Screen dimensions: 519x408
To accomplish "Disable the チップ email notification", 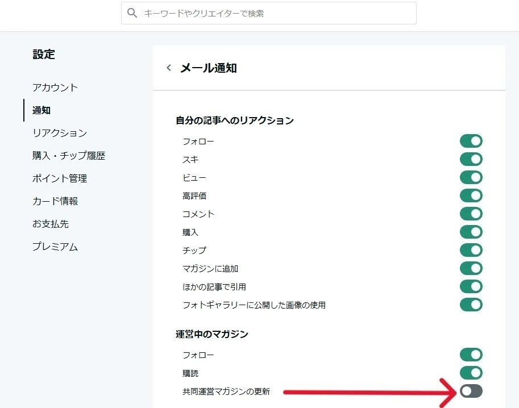I will click(471, 251).
